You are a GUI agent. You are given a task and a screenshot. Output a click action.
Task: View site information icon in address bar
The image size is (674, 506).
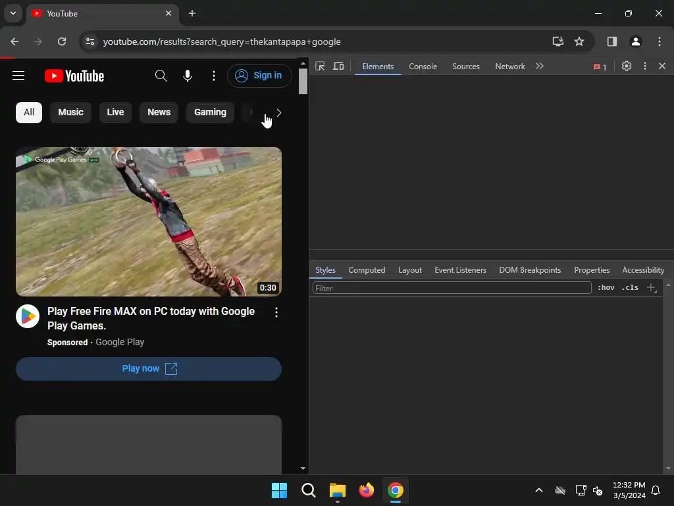pos(90,42)
